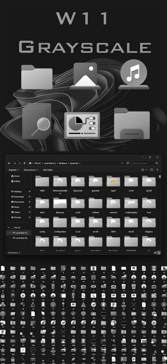Open Music from the sidebar

click(15, 207)
